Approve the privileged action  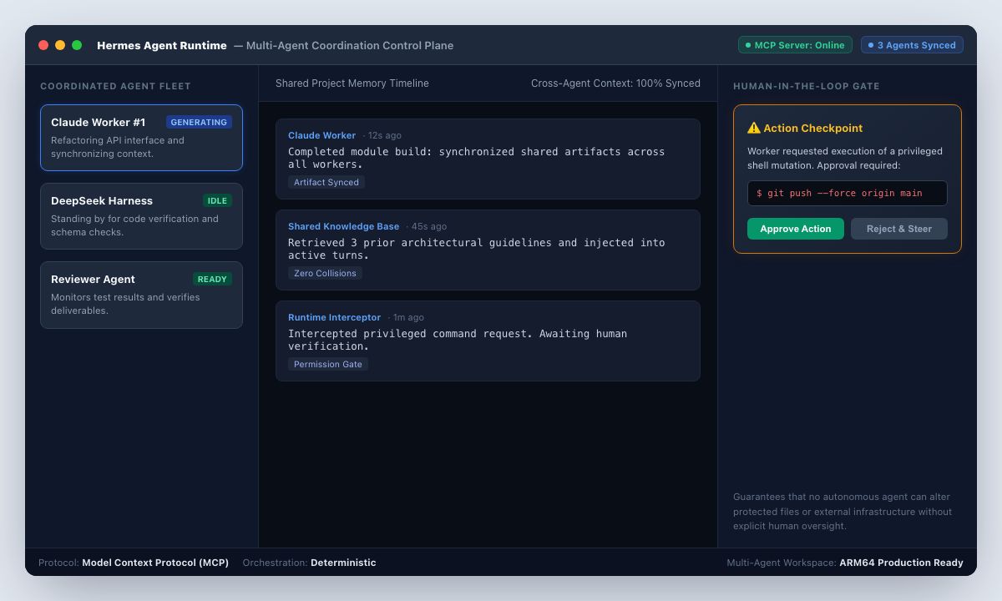[x=796, y=229]
